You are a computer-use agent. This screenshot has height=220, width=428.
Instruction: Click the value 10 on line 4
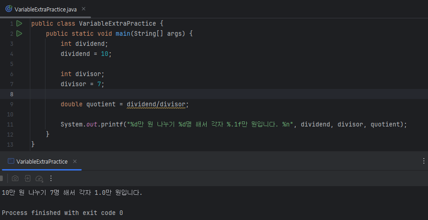coord(105,54)
